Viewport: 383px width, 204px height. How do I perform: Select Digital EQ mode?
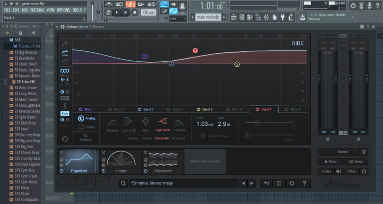point(81,127)
